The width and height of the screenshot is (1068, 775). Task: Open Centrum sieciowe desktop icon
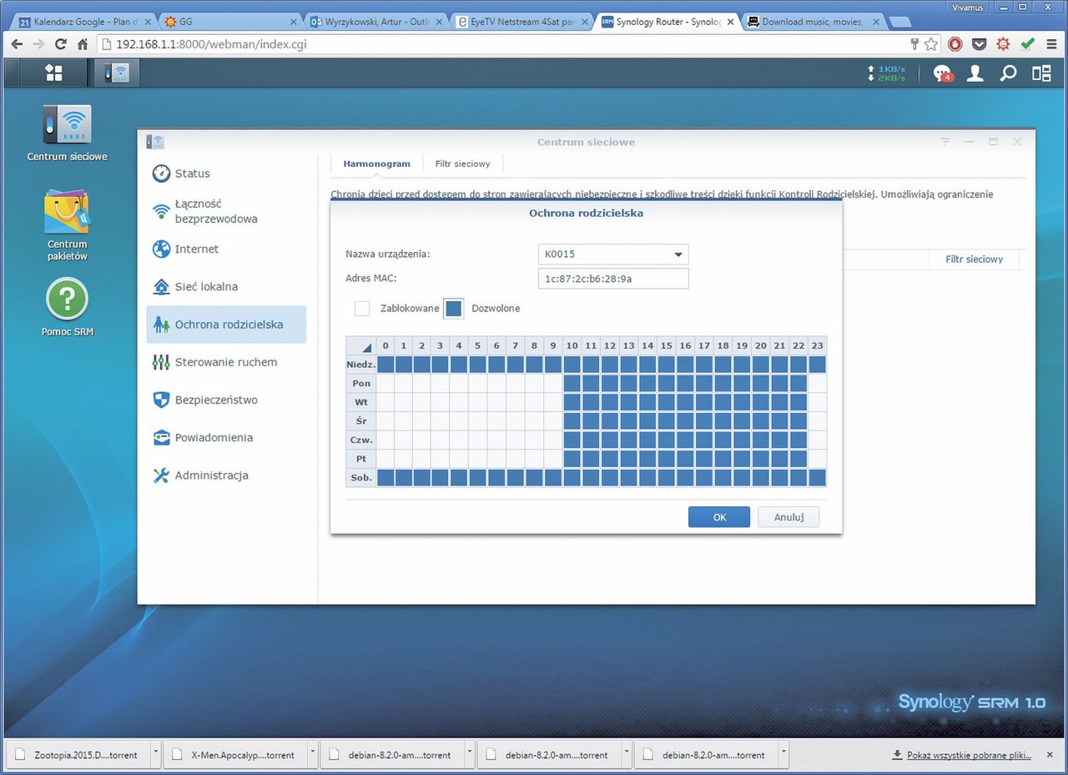(67, 133)
